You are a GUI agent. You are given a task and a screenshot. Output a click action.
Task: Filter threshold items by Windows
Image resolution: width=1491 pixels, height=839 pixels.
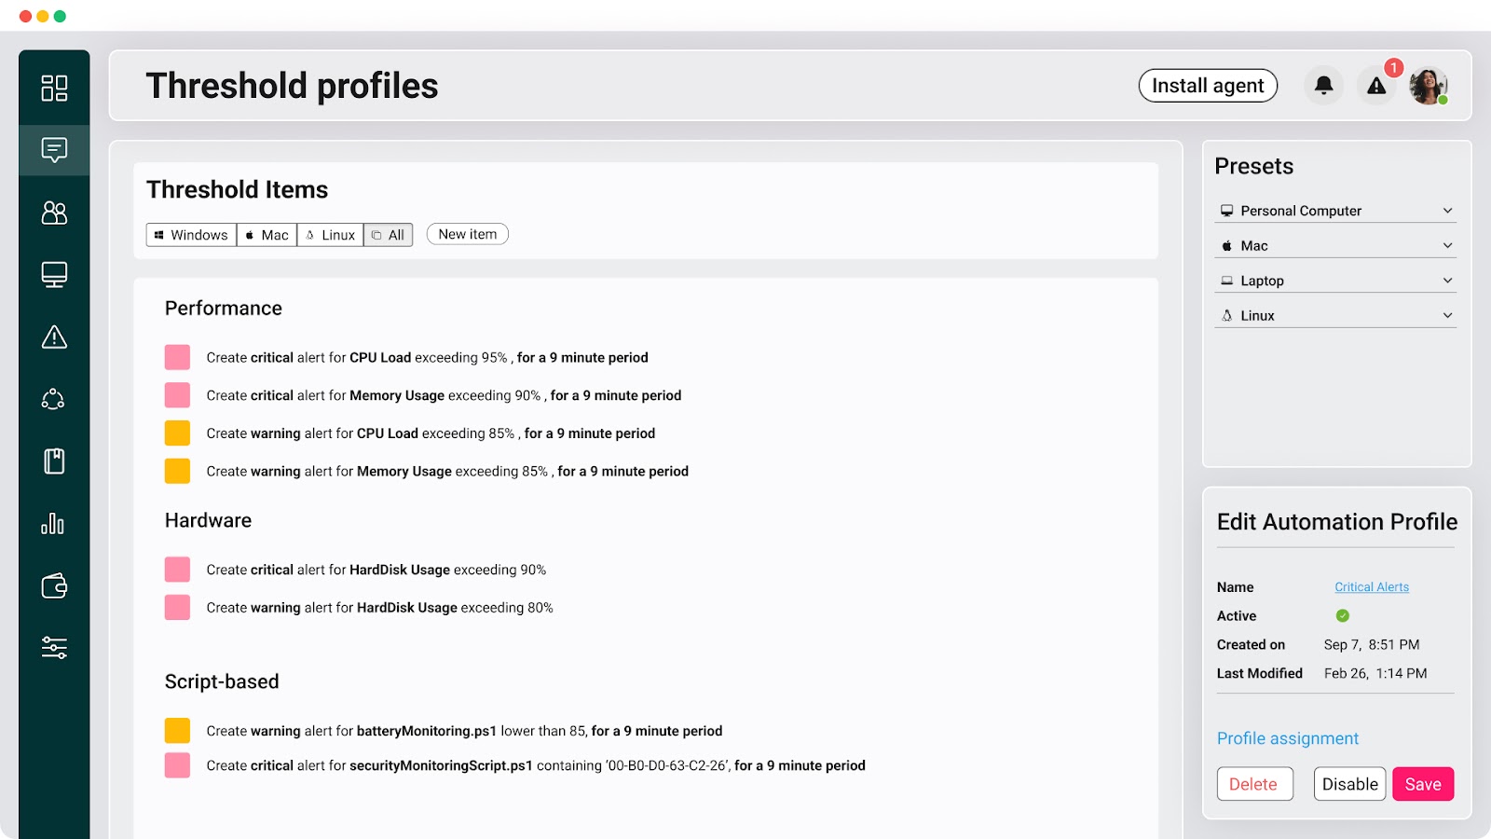click(x=191, y=235)
